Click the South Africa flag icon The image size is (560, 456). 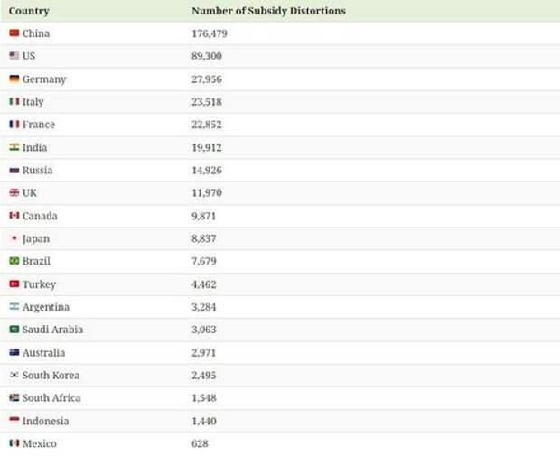pyautogui.click(x=14, y=397)
